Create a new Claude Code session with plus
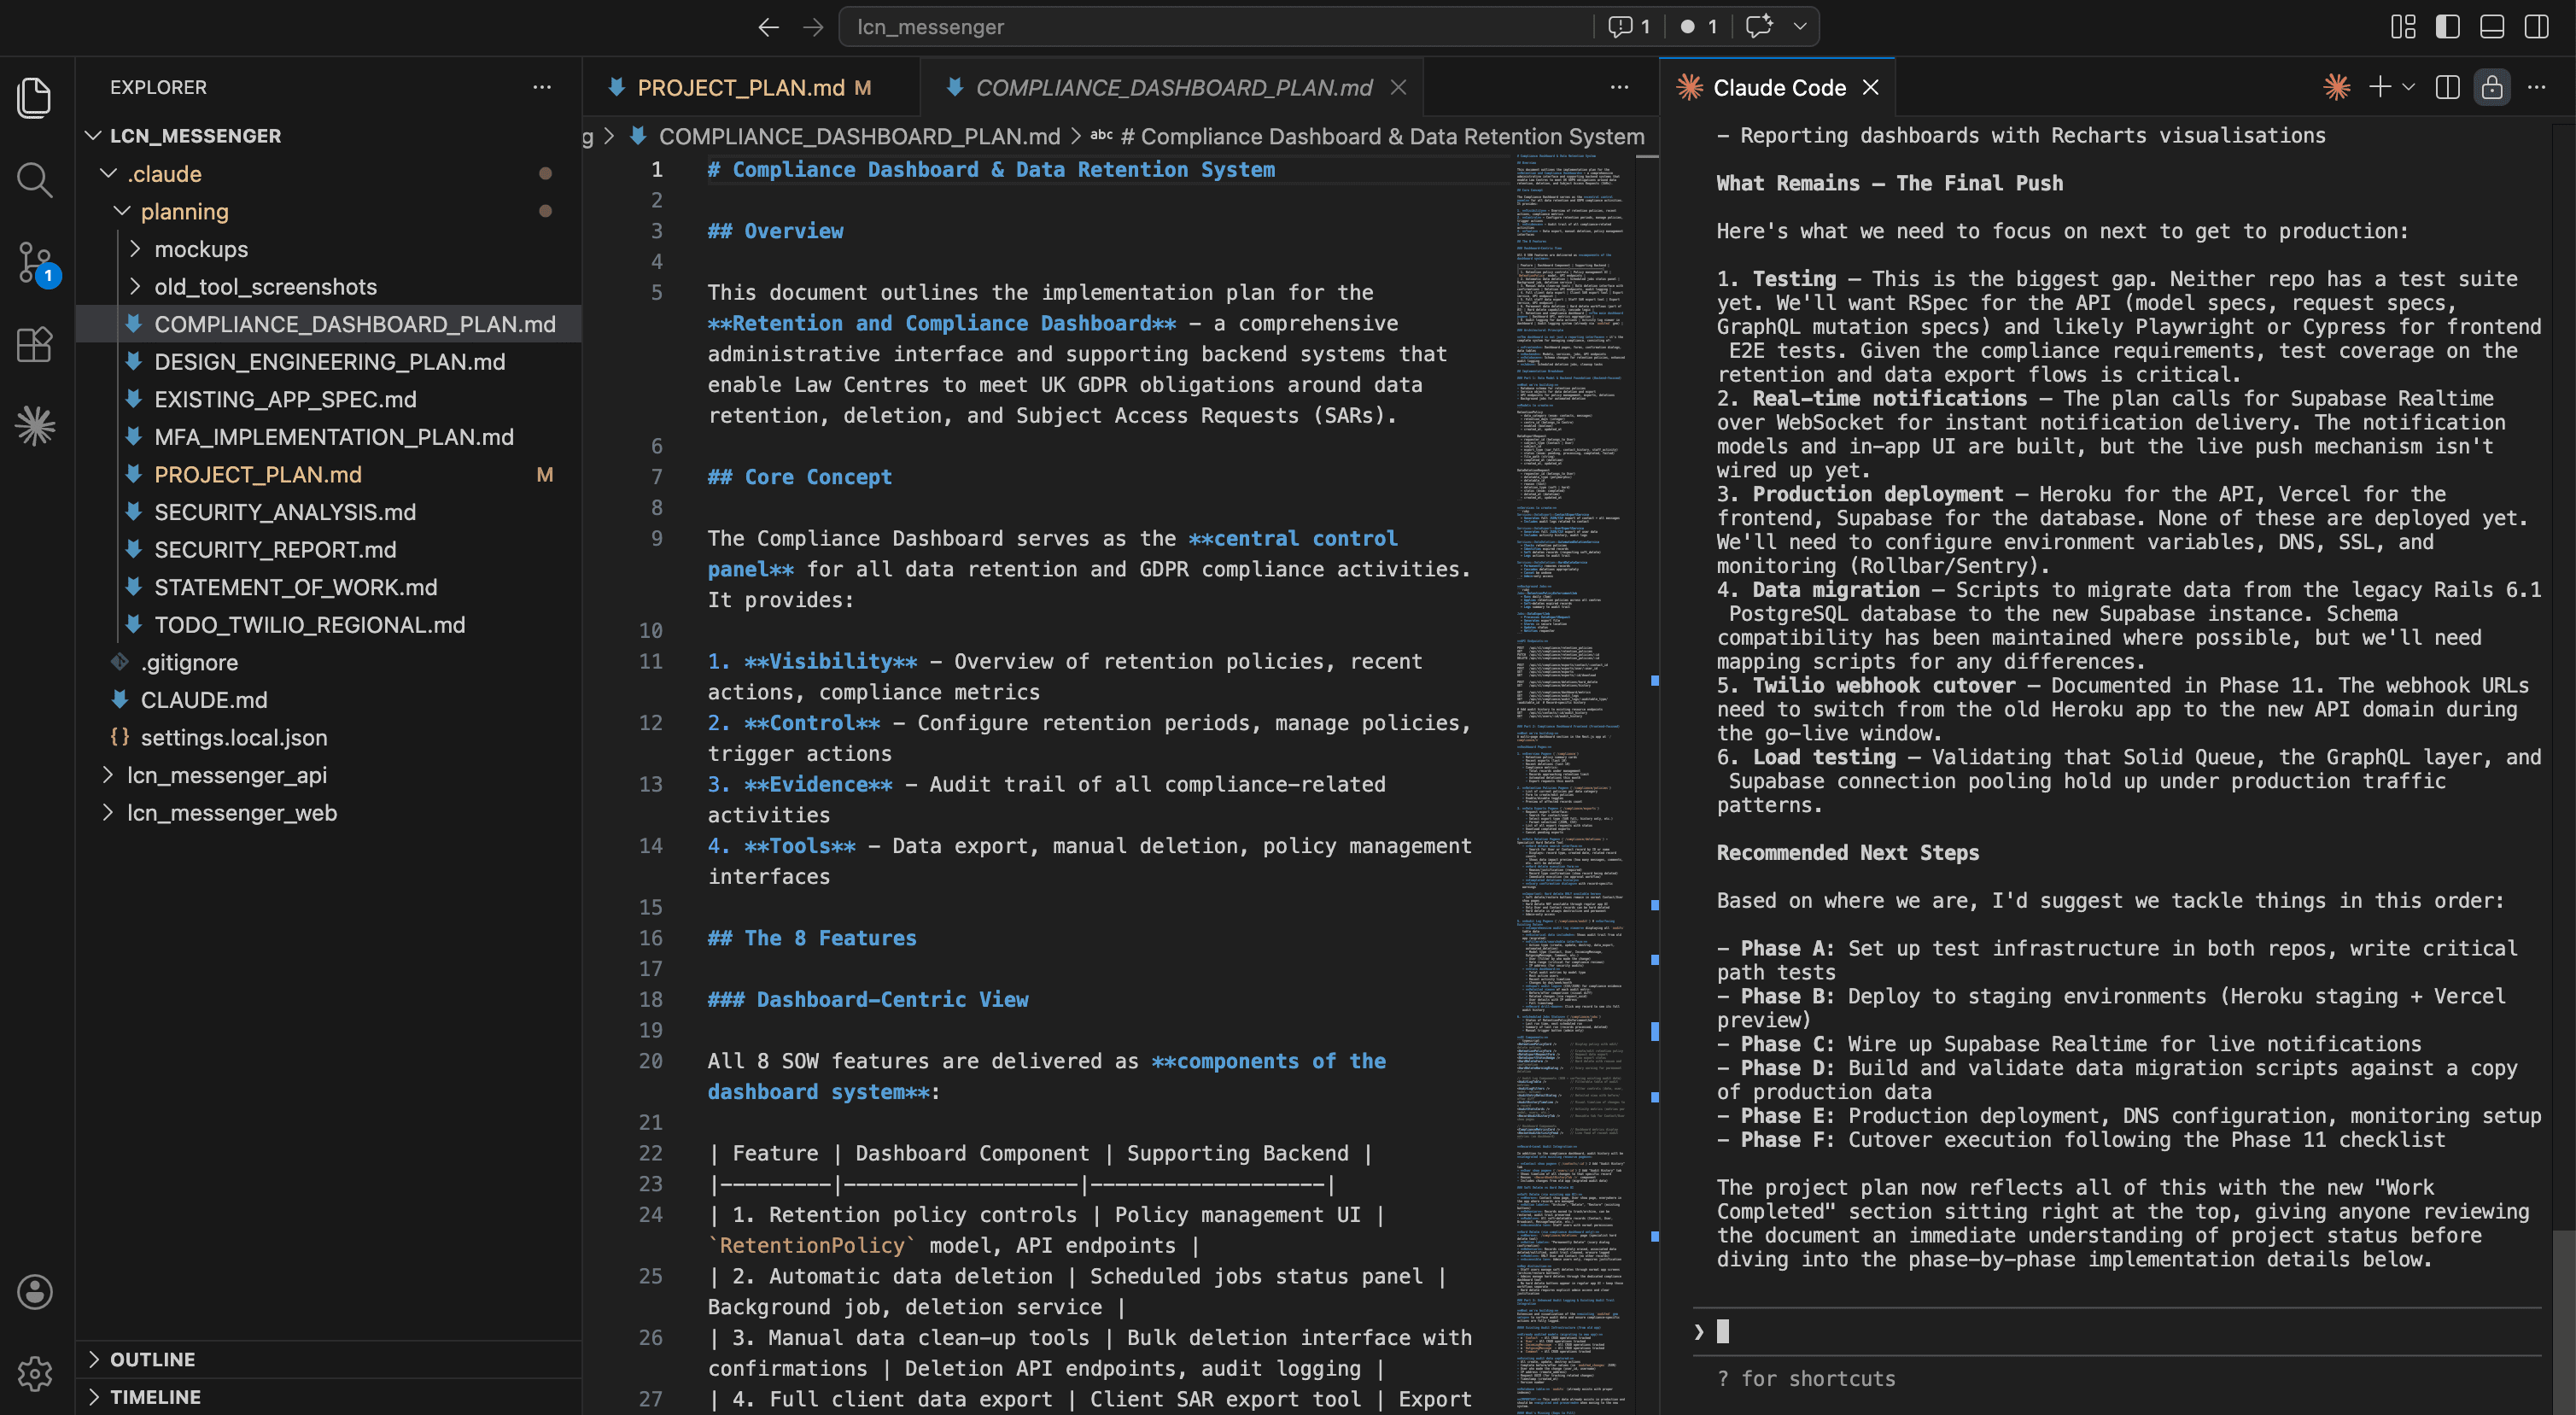Viewport: 2576px width, 1415px height. (x=2380, y=87)
